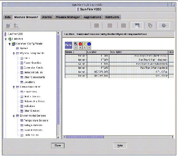Screen dimensions: 178x157
Task: Collapse the Hardware tree node
Action: [6, 39]
